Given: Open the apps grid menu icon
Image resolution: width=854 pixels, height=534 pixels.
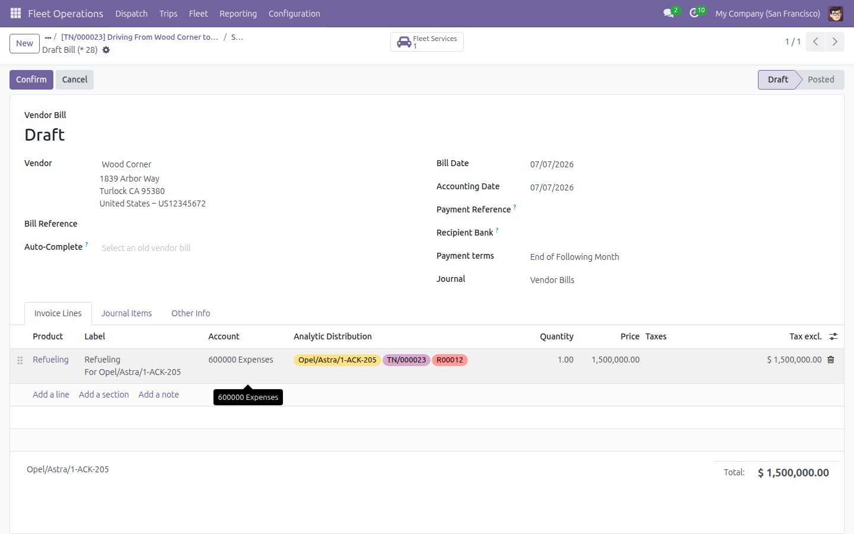Looking at the screenshot, I should [x=15, y=13].
